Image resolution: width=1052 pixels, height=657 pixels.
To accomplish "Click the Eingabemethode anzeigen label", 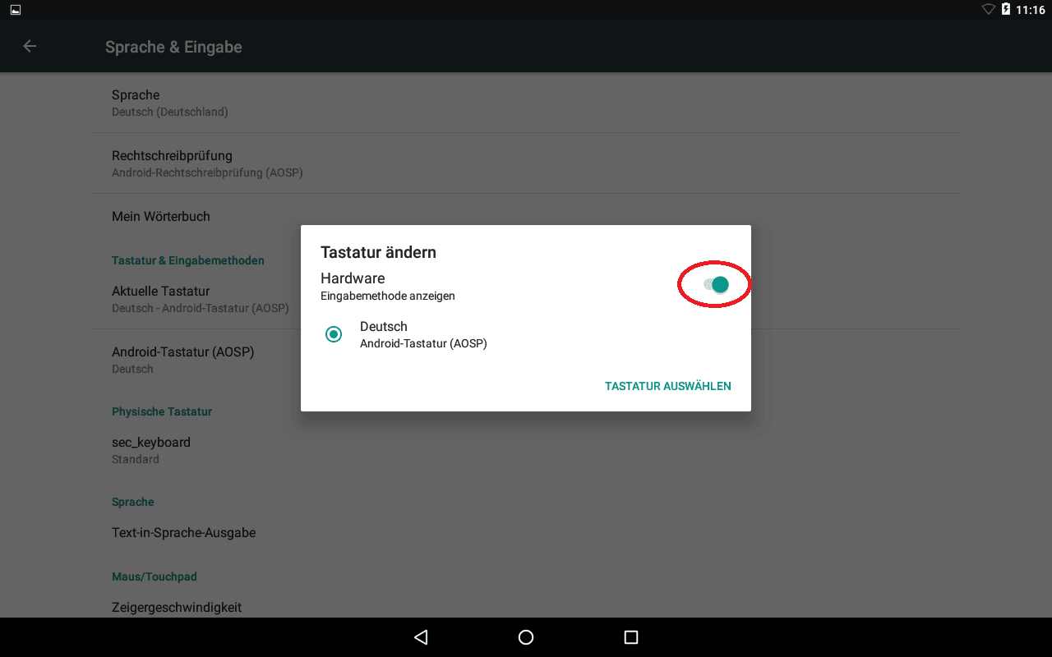I will pos(388,296).
